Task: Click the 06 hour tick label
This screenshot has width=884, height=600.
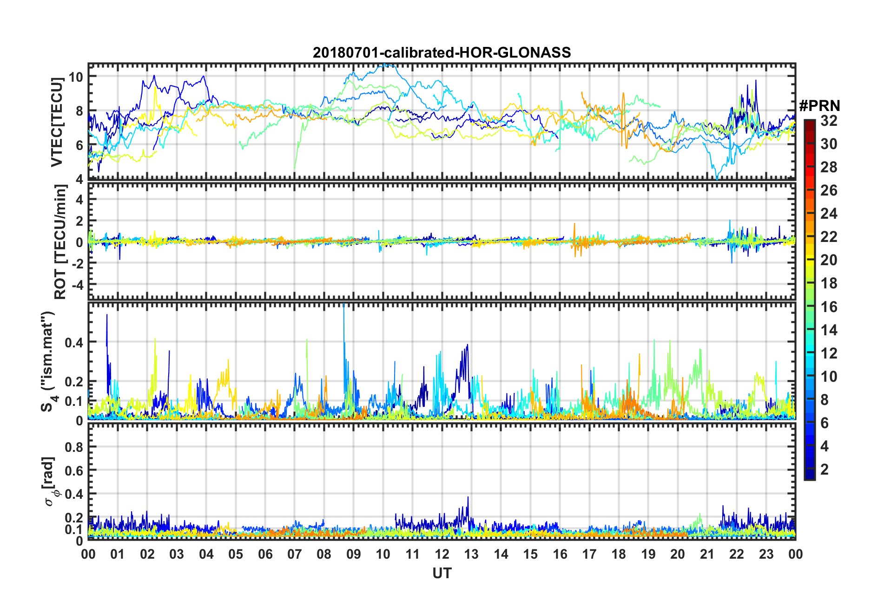Action: click(265, 554)
